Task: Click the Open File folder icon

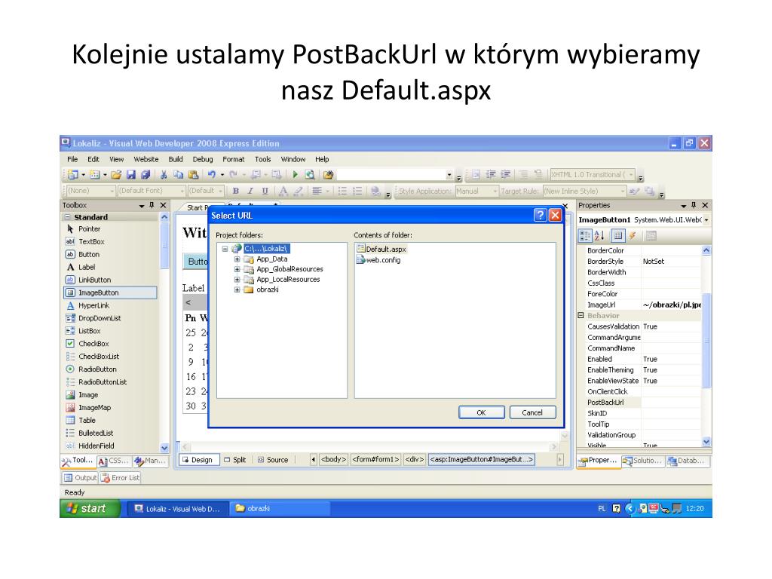Action: (x=116, y=175)
